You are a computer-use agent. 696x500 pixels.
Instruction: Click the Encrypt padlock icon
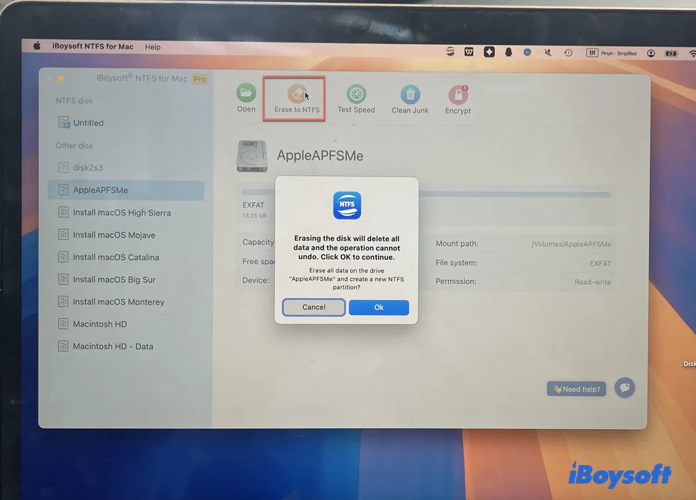coord(458,95)
